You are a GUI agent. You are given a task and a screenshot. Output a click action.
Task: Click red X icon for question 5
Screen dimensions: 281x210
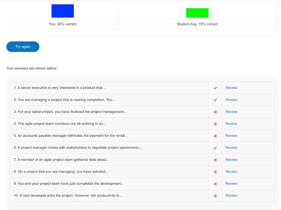[x=215, y=136]
